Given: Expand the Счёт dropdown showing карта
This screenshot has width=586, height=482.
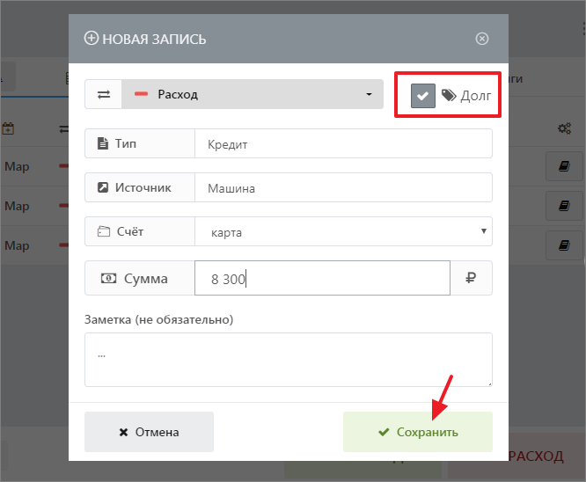Looking at the screenshot, I should (x=343, y=232).
